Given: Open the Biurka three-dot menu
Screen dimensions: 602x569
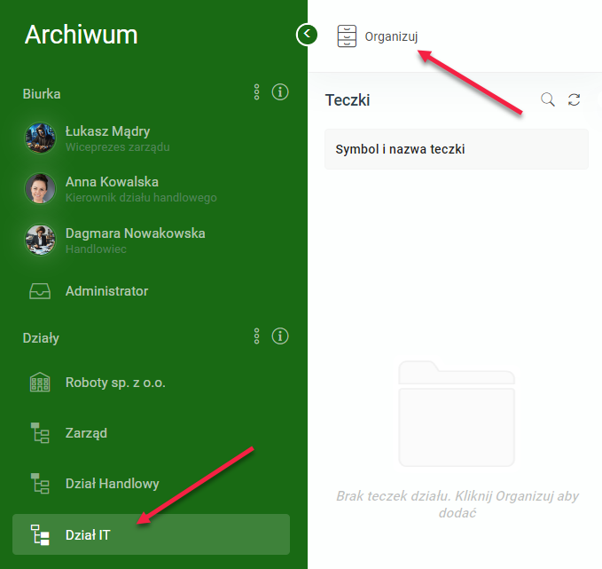Looking at the screenshot, I should pos(257,92).
